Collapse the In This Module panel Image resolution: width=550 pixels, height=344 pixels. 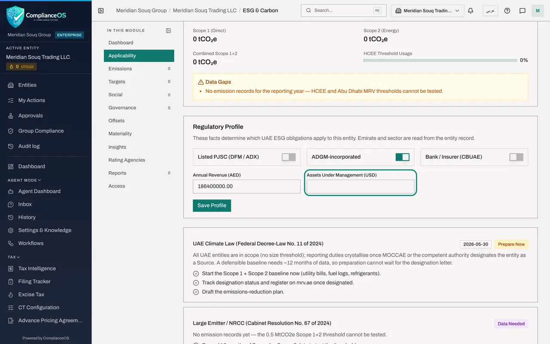point(168,31)
